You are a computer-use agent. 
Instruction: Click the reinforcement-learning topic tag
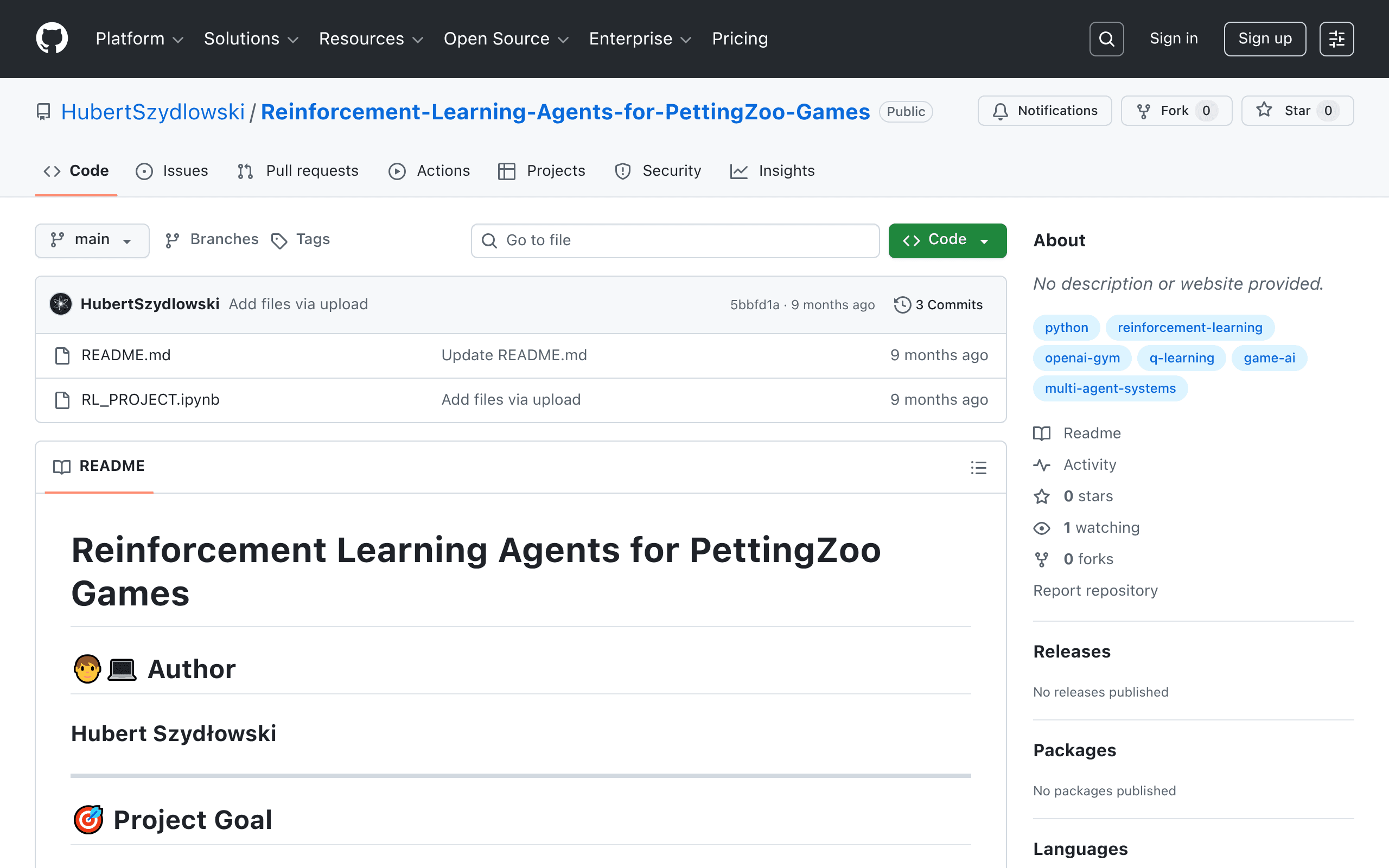[x=1189, y=327]
